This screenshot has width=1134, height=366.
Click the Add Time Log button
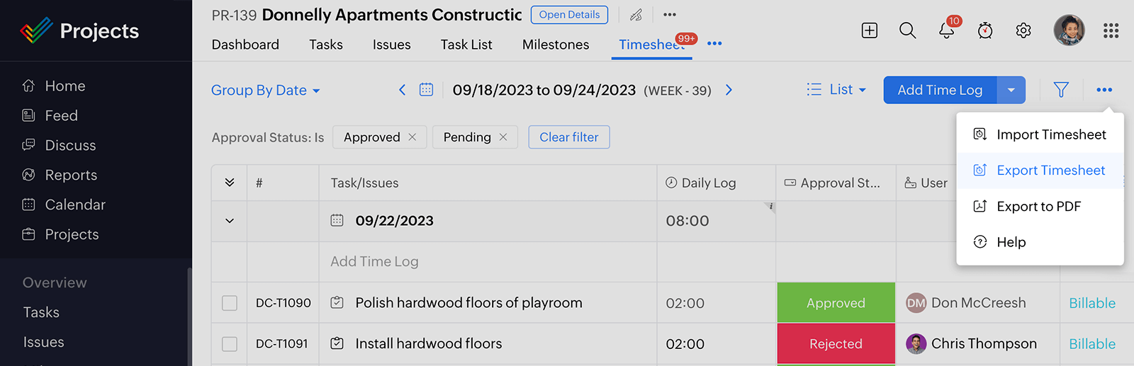940,90
